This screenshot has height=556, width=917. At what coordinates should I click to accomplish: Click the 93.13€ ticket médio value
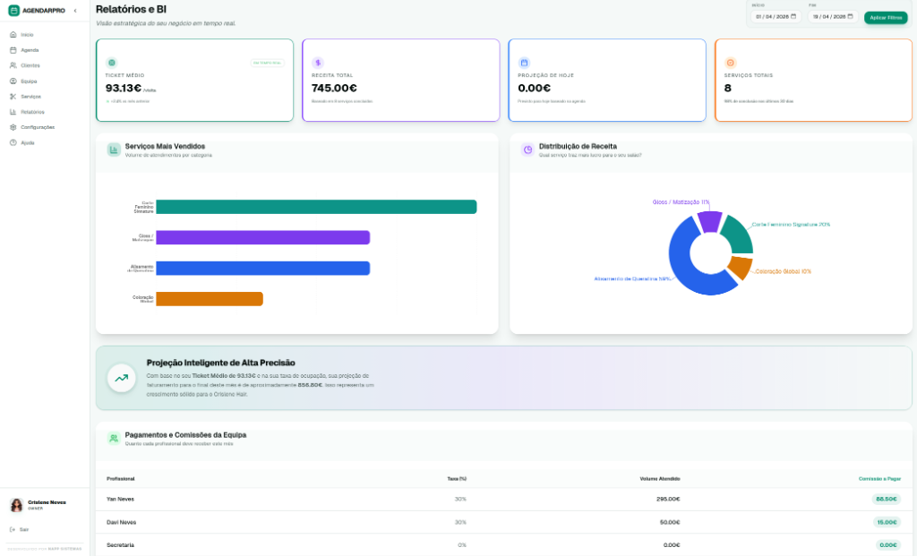coord(124,89)
